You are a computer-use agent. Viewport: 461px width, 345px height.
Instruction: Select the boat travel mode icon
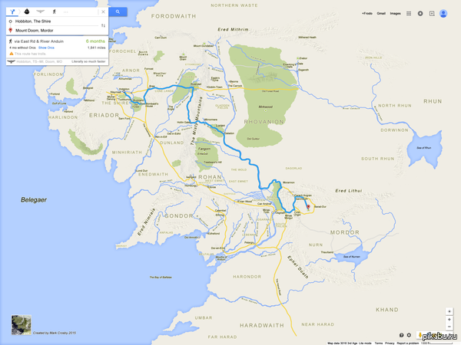click(27, 11)
